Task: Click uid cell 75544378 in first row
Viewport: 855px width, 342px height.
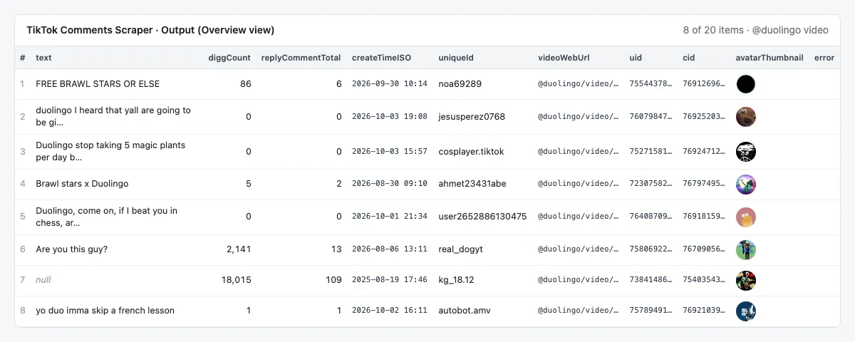Action: (x=651, y=84)
